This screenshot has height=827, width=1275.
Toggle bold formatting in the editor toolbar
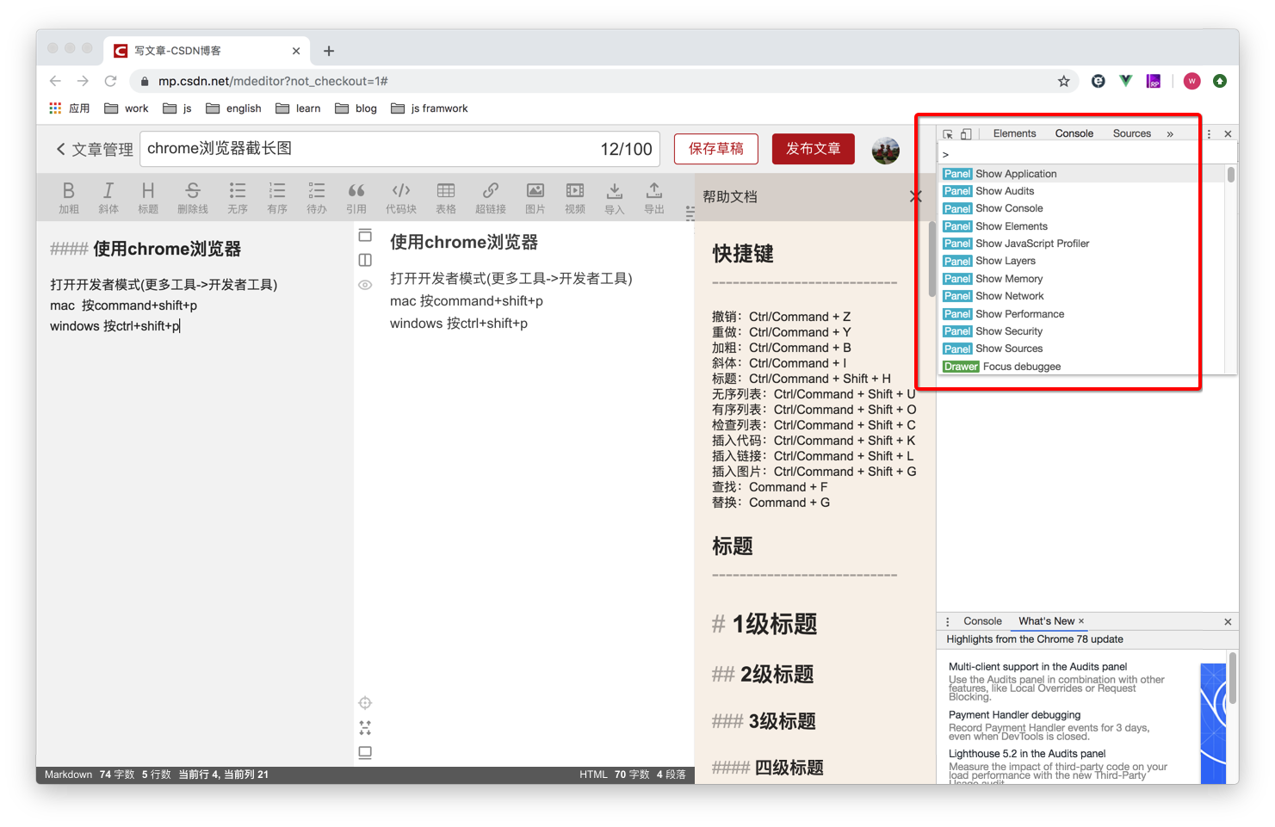69,196
